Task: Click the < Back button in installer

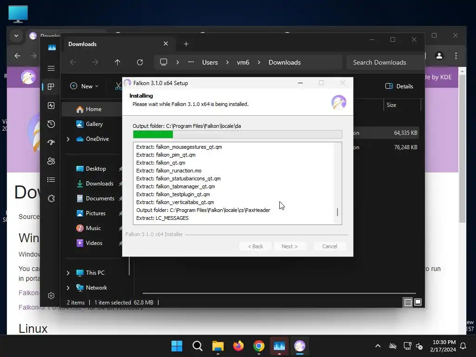Action: (x=255, y=246)
